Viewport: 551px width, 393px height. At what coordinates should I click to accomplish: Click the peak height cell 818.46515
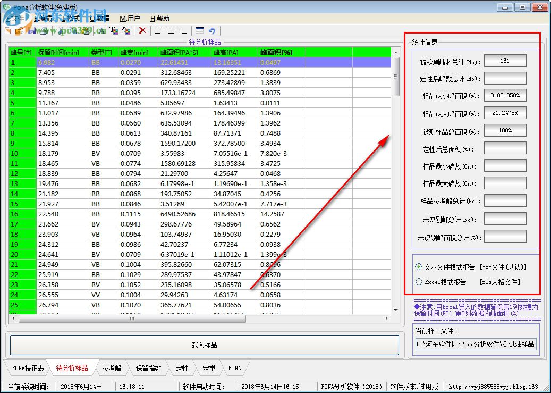tap(234, 214)
